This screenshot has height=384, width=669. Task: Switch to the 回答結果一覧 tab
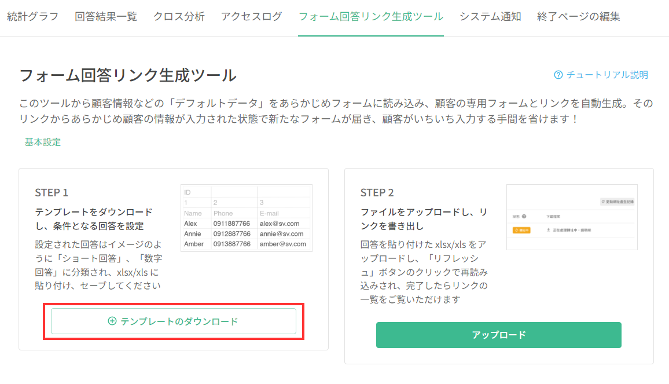pyautogui.click(x=106, y=17)
